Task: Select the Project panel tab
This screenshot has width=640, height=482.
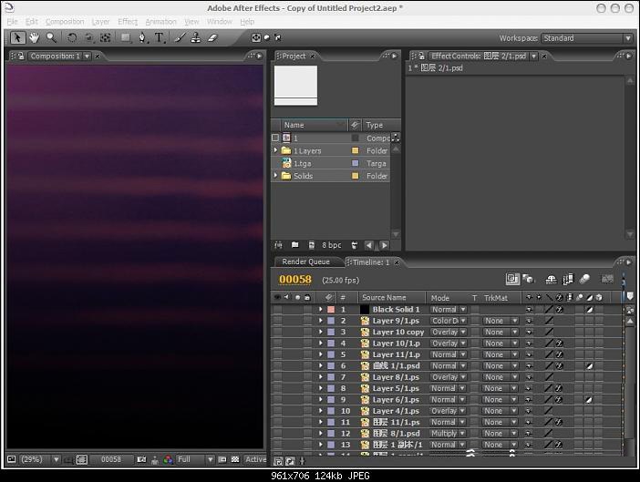Action: click(294, 56)
